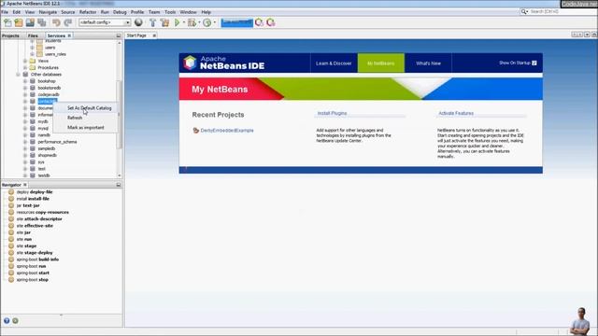Click the Save All toolbar icon
This screenshot has width=598, height=336.
click(41, 22)
